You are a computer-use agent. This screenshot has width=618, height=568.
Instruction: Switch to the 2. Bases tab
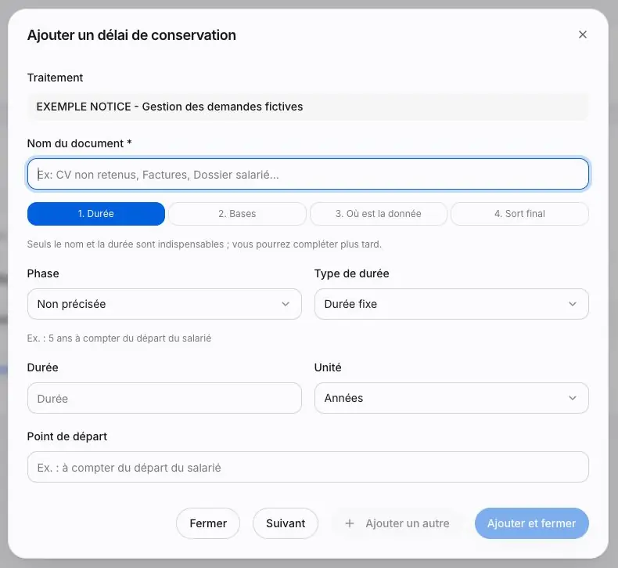tap(237, 214)
